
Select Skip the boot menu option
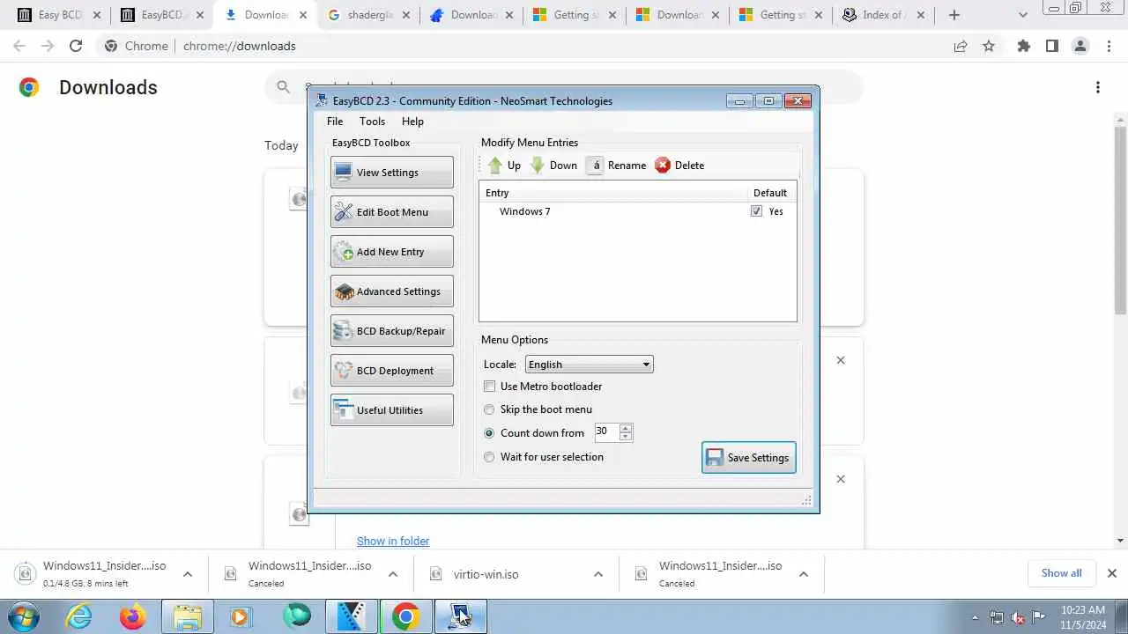(x=490, y=409)
